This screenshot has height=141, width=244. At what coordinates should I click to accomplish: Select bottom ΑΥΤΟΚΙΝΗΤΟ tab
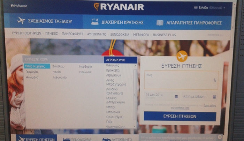click(117, 139)
